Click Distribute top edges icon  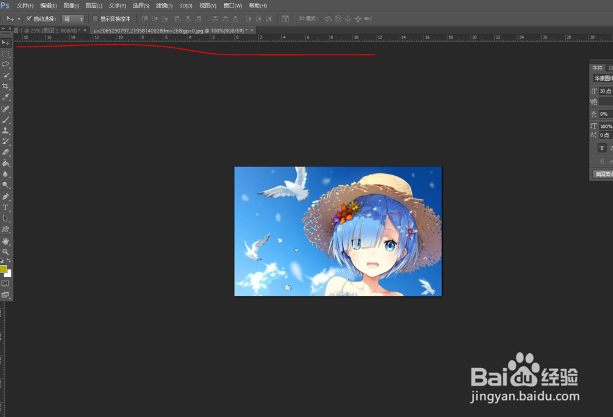(215, 19)
